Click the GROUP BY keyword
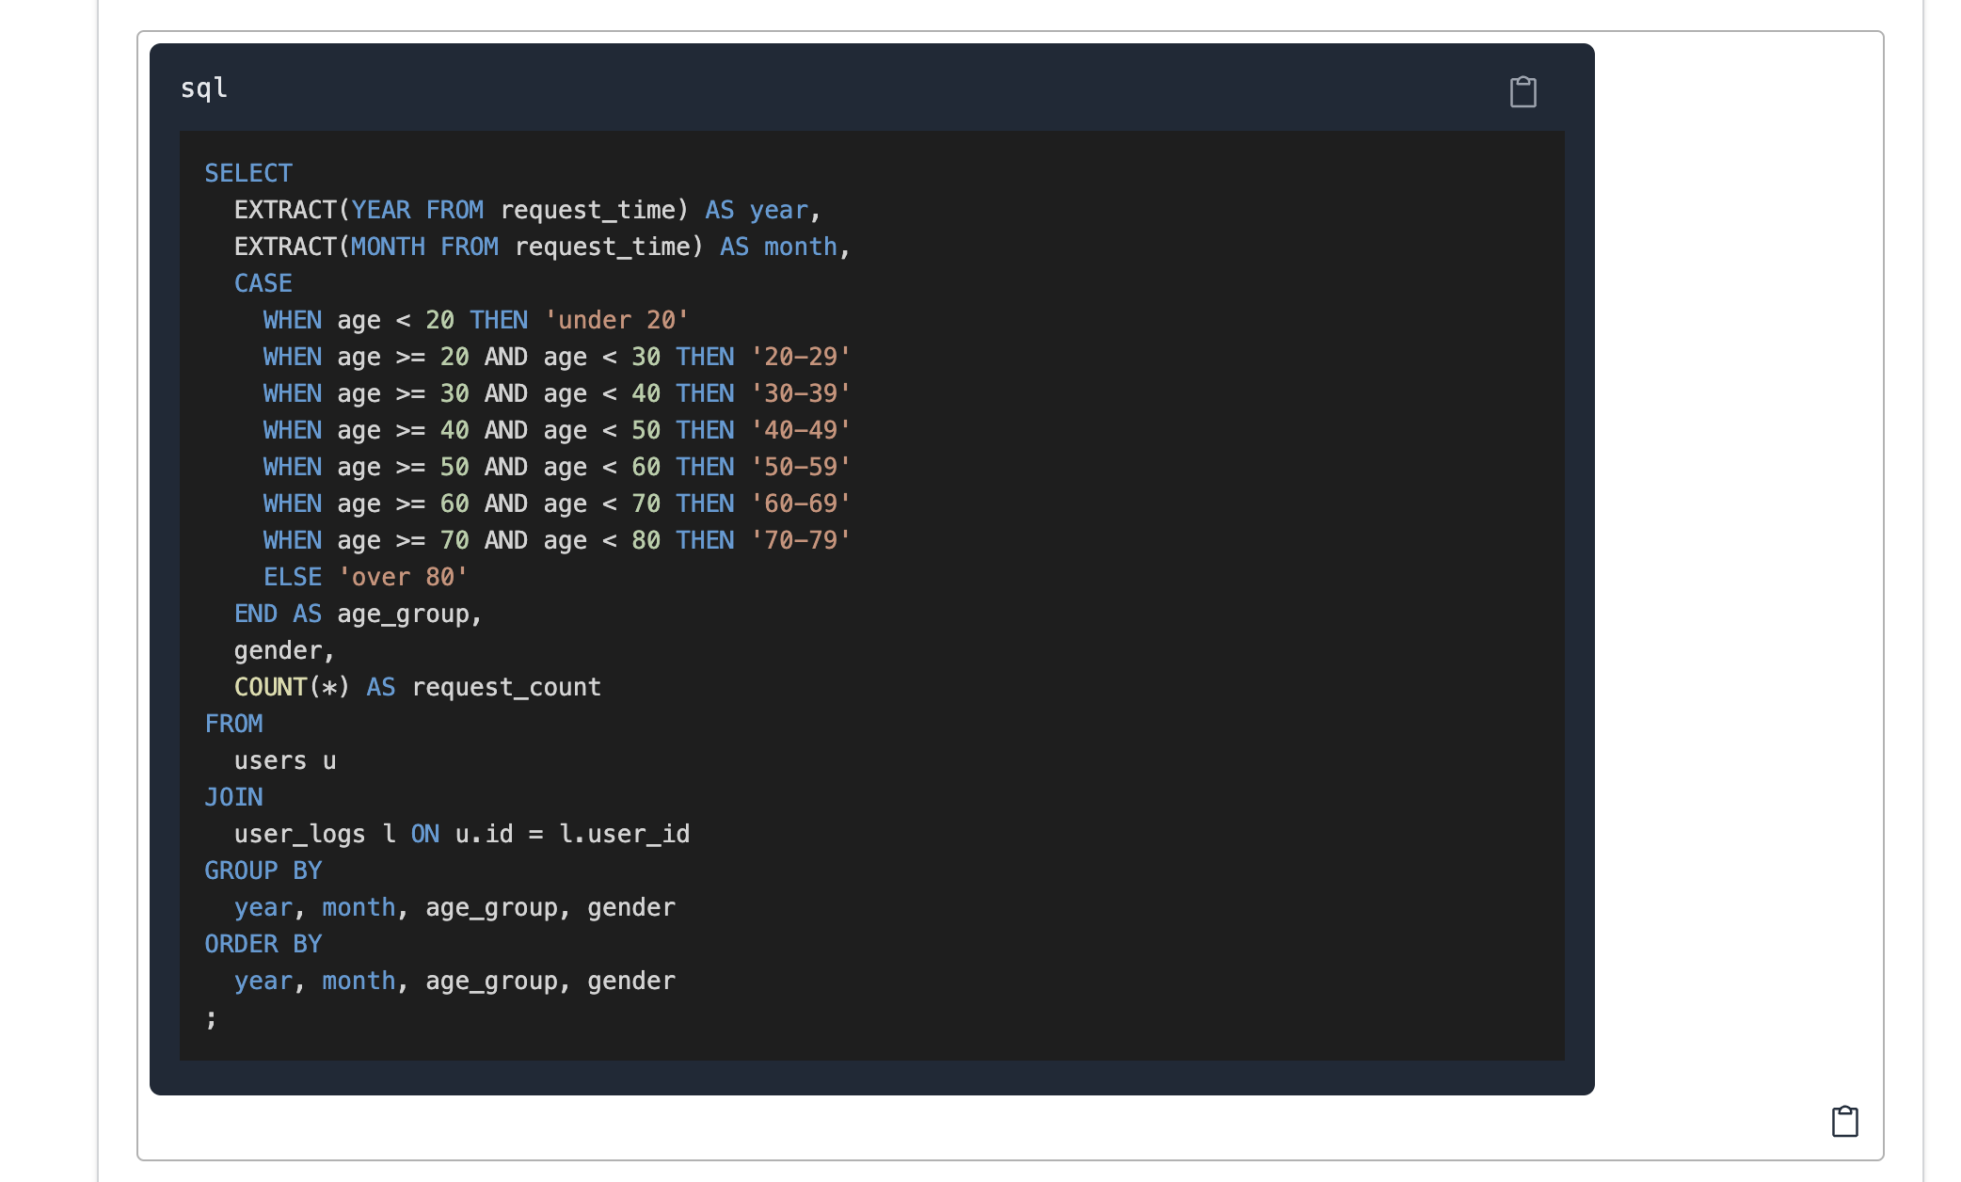Image resolution: width=1961 pixels, height=1182 pixels. 263,871
